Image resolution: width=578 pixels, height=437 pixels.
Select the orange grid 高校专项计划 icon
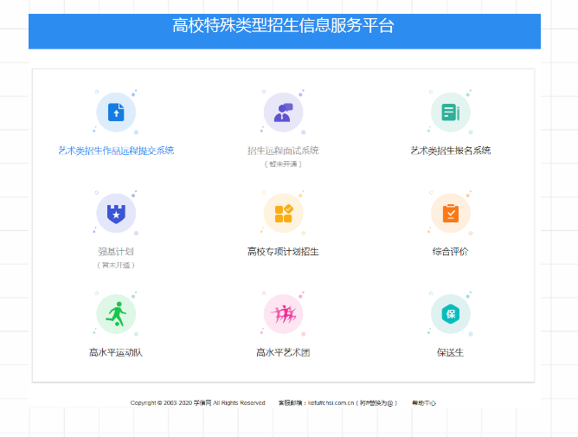[283, 213]
